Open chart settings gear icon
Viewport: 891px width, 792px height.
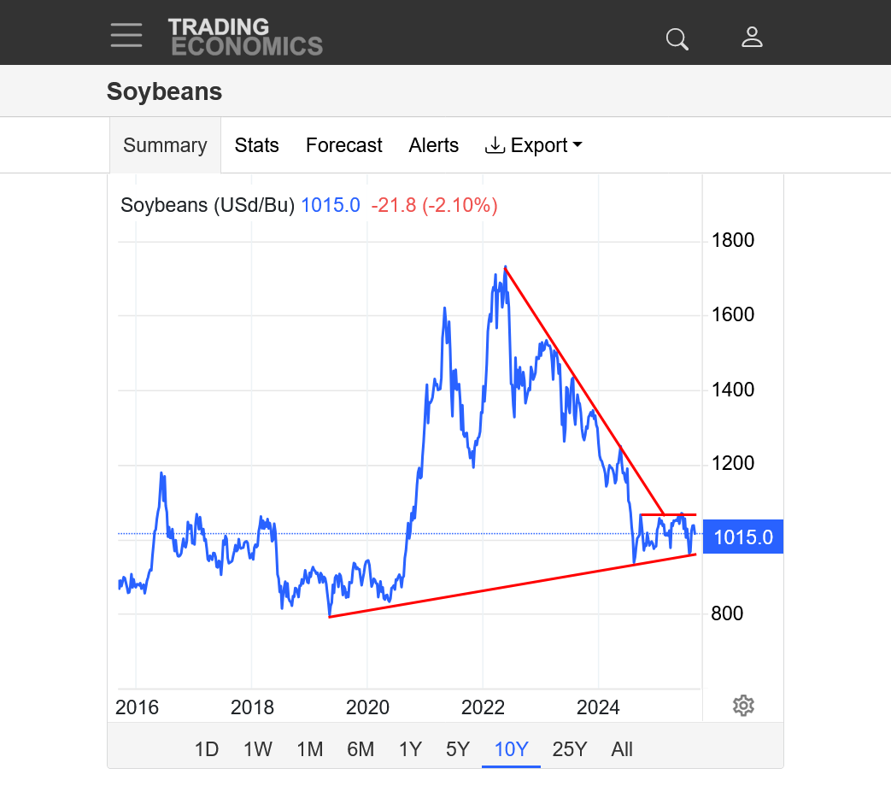coord(743,706)
